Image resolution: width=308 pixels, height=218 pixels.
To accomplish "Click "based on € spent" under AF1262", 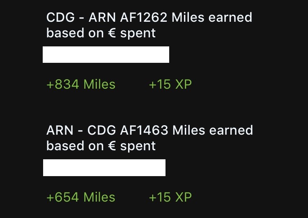I will (x=101, y=33).
